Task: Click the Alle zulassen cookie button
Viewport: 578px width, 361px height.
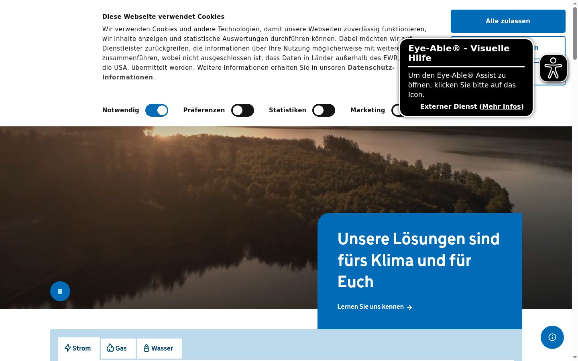Action: [508, 21]
